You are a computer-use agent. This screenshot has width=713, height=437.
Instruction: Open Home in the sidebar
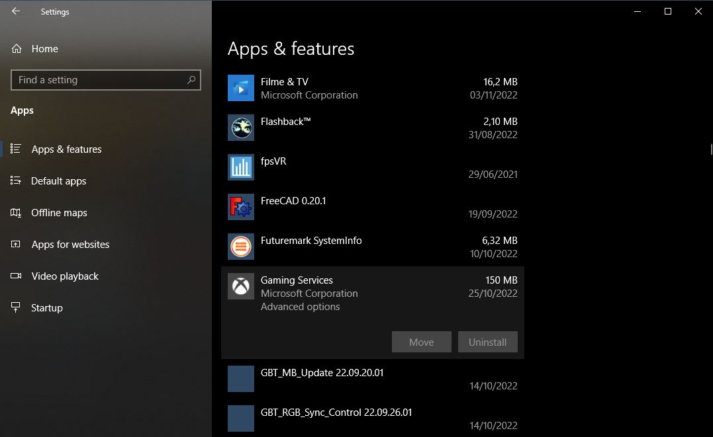click(106, 49)
